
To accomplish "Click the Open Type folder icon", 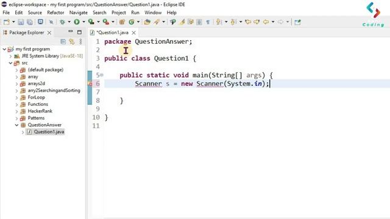I will [x=147, y=22].
